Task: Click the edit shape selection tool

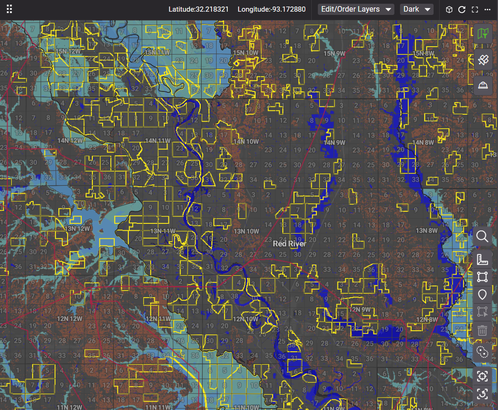Action: click(x=483, y=313)
